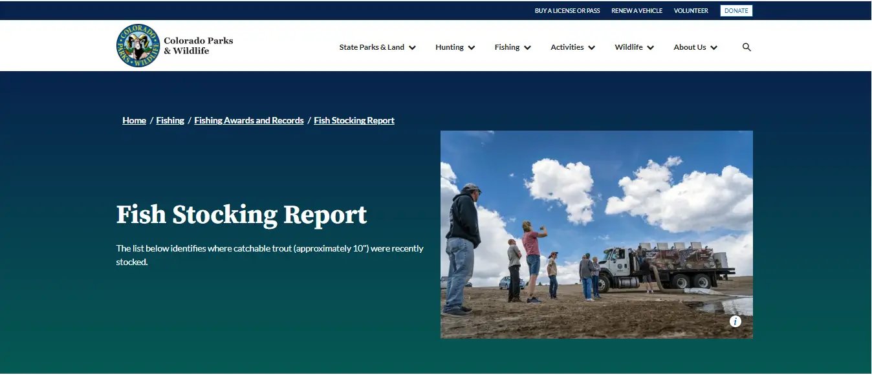Click the fish stocking truck photo
Image resolution: width=872 pixels, height=375 pixels.
(x=596, y=235)
